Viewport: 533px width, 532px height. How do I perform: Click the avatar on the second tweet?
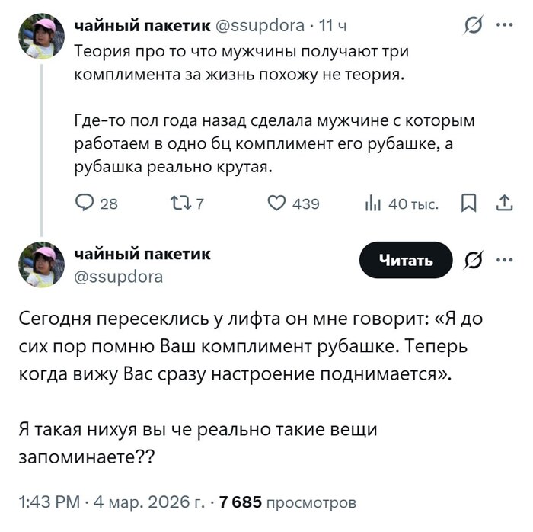(x=42, y=264)
